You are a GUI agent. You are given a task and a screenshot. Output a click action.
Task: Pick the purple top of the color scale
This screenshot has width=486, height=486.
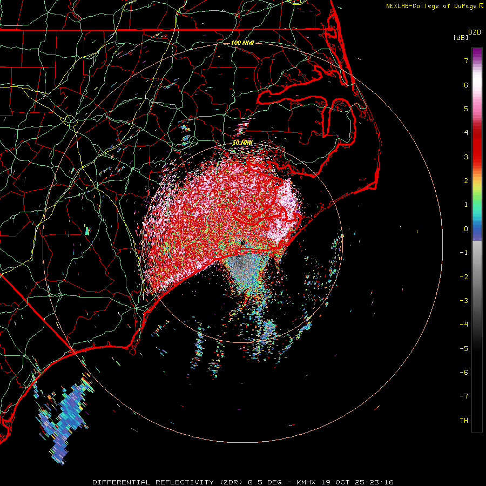coord(477,53)
